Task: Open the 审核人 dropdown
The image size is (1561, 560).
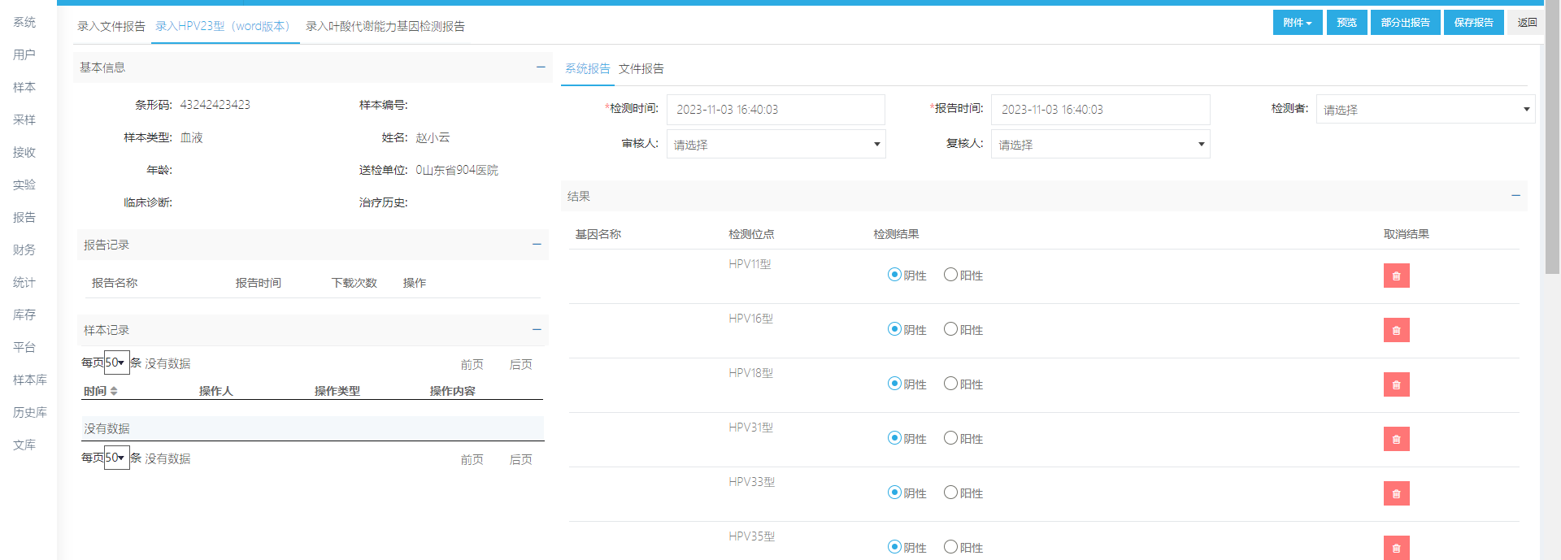Action: (776, 144)
